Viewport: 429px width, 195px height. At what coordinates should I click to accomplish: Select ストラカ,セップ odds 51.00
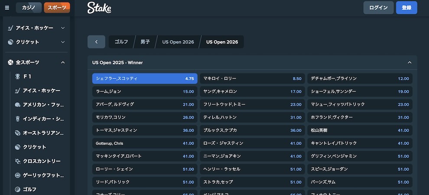pos(252,182)
